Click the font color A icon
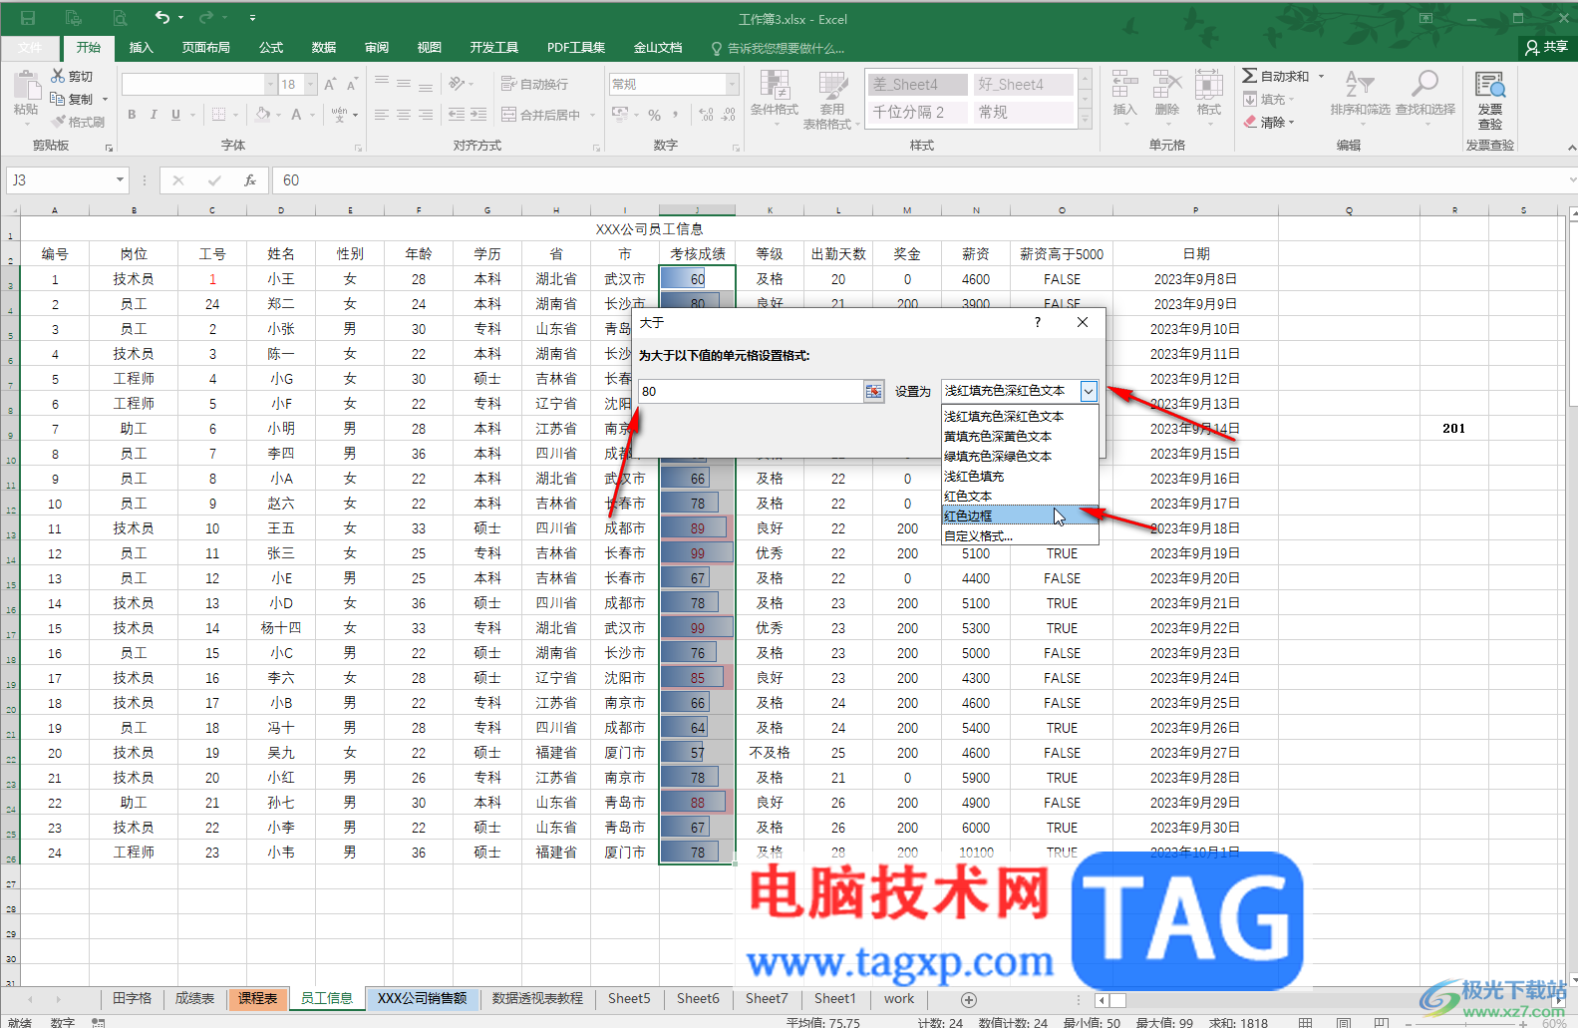 [x=296, y=115]
